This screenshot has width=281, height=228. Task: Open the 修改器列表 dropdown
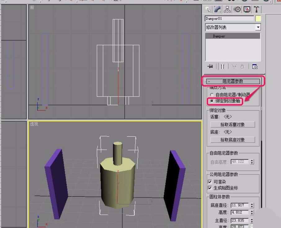tap(259, 27)
